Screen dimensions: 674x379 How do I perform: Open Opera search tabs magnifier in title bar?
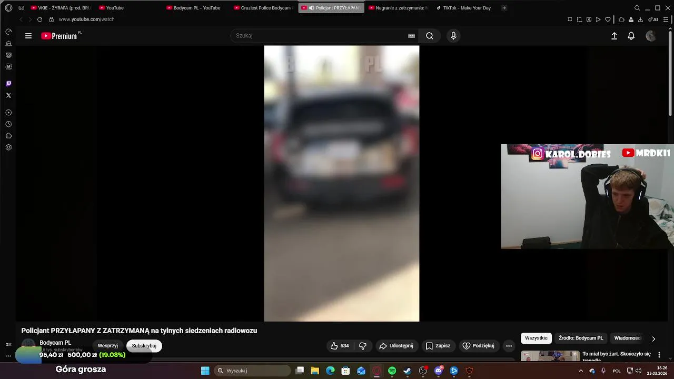637,8
